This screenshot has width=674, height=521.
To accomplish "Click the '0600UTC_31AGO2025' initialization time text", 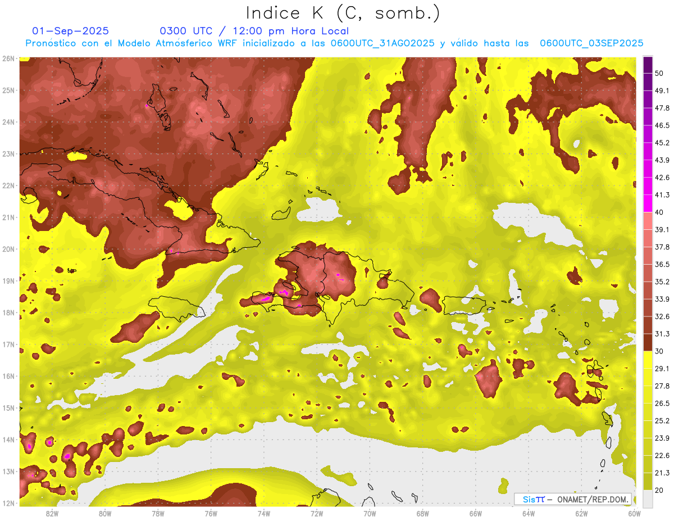I will tap(382, 43).
